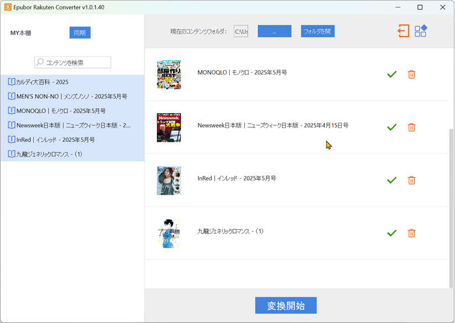The image size is (455, 323).
Task: Click the Newsweek magazine cover thumbnail
Action: coord(169,128)
